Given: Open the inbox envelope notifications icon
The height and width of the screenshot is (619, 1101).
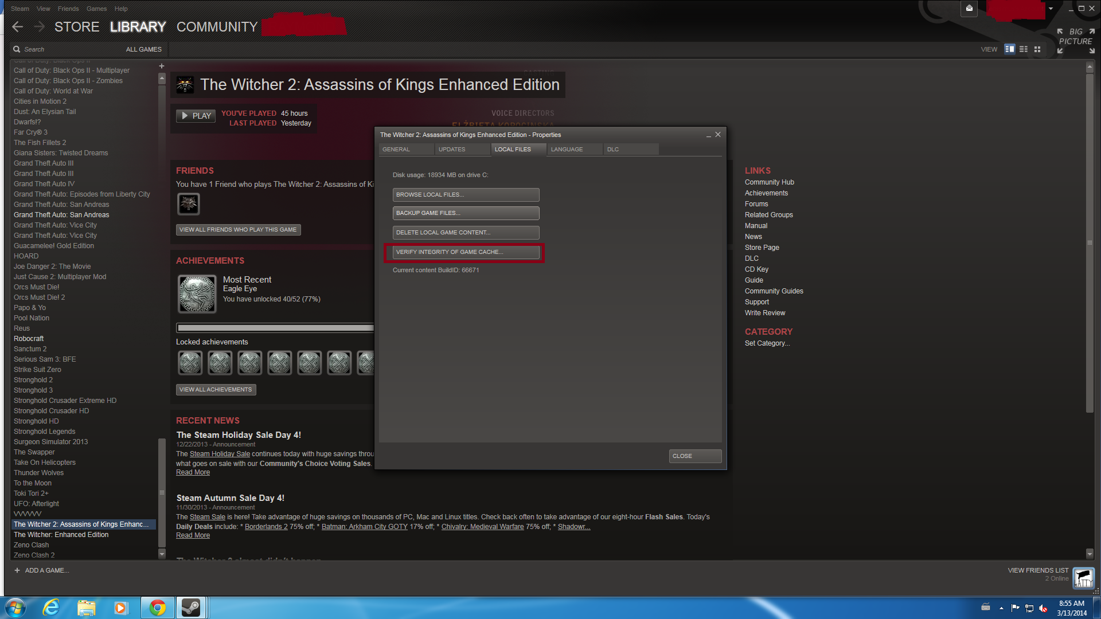Looking at the screenshot, I should (969, 9).
